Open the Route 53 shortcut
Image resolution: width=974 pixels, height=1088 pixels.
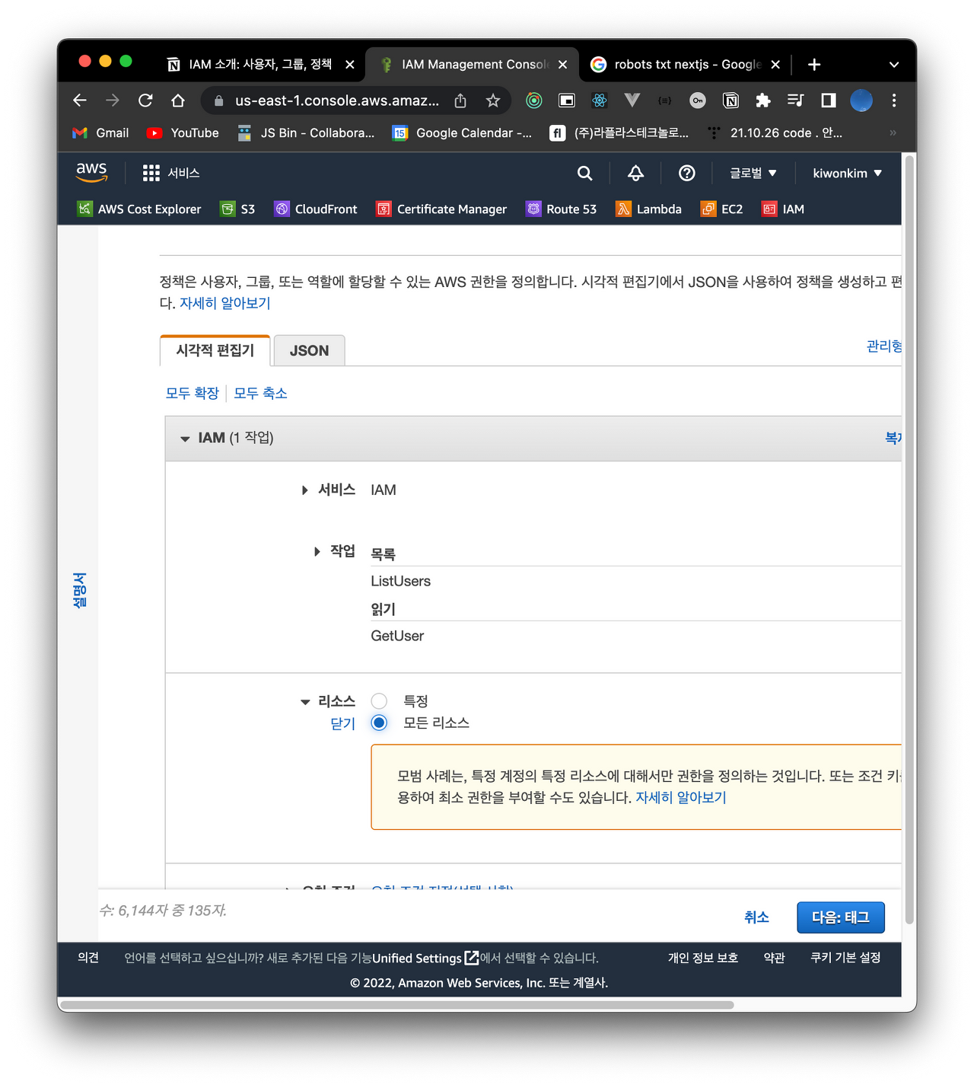(562, 209)
